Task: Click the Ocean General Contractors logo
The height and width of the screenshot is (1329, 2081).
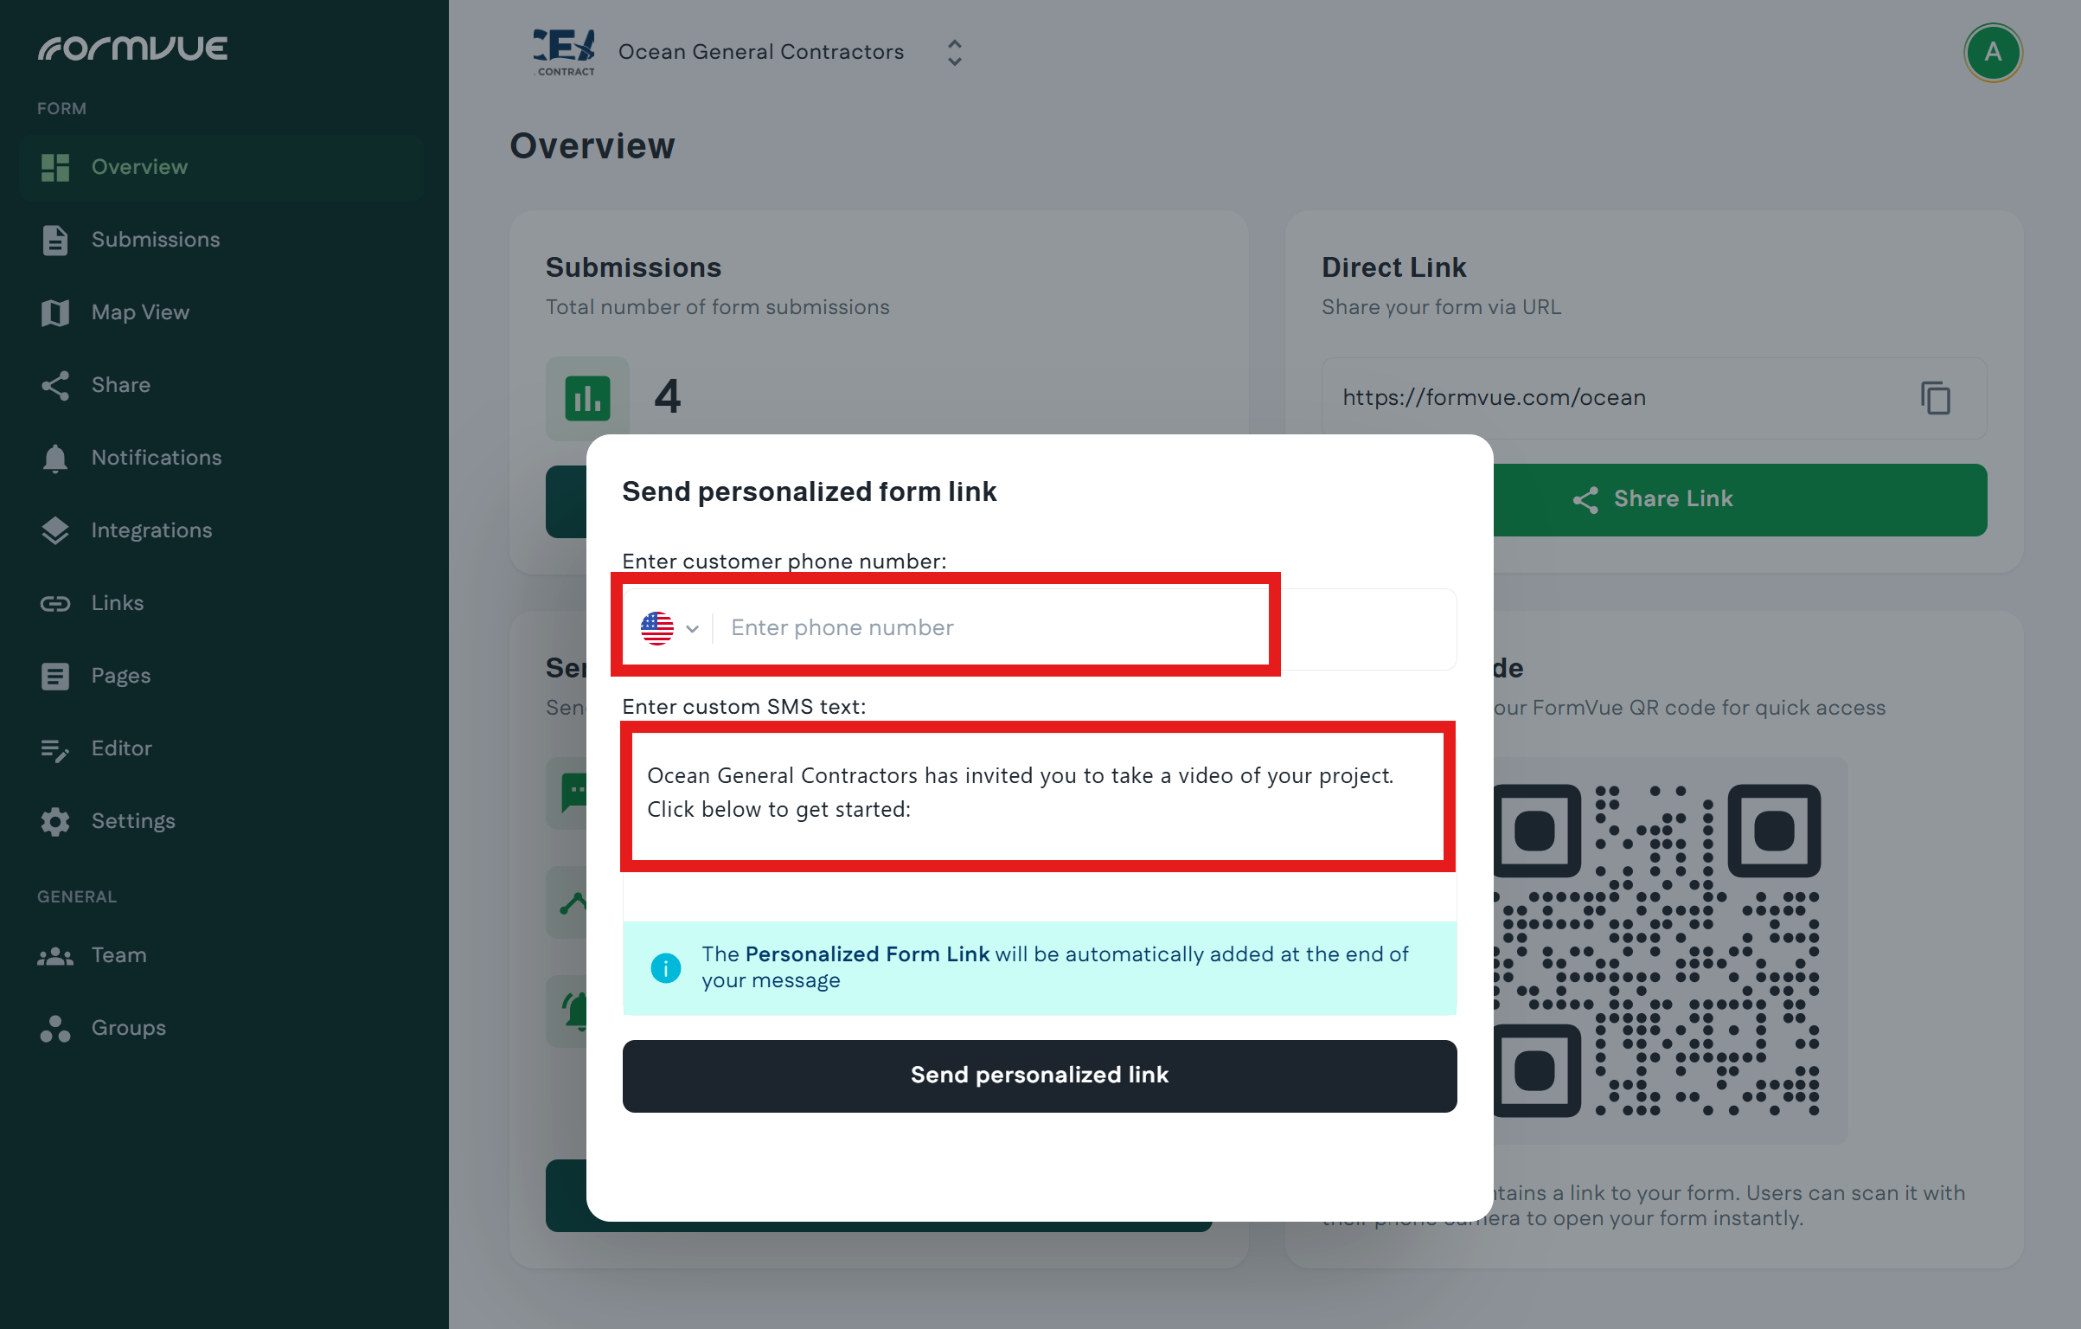Action: tap(564, 53)
